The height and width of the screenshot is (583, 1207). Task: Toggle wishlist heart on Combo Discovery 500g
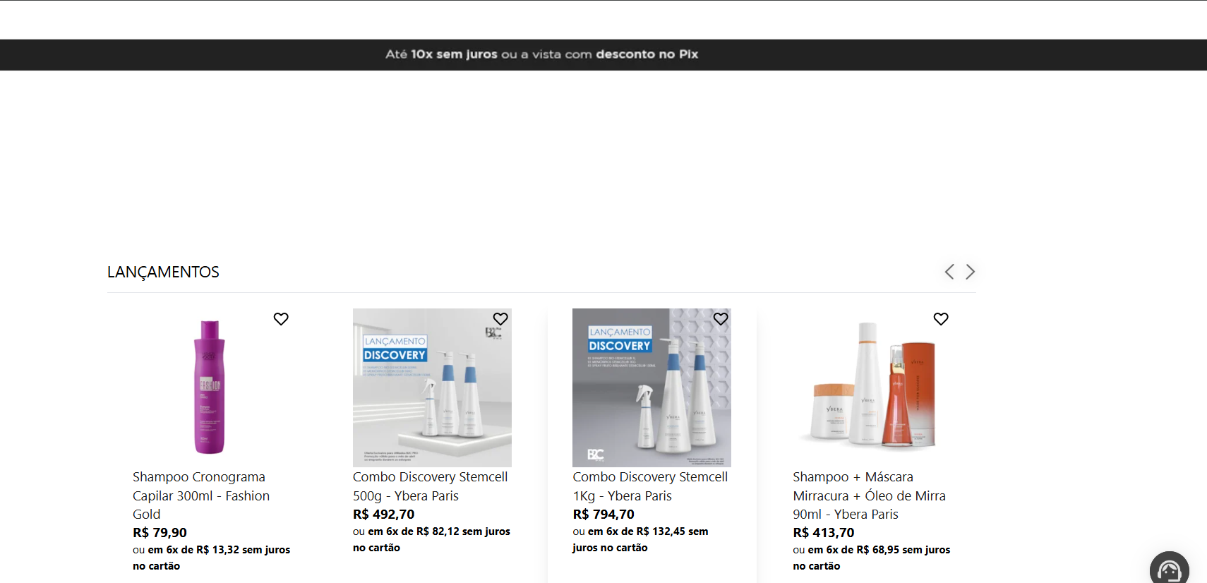coord(500,319)
